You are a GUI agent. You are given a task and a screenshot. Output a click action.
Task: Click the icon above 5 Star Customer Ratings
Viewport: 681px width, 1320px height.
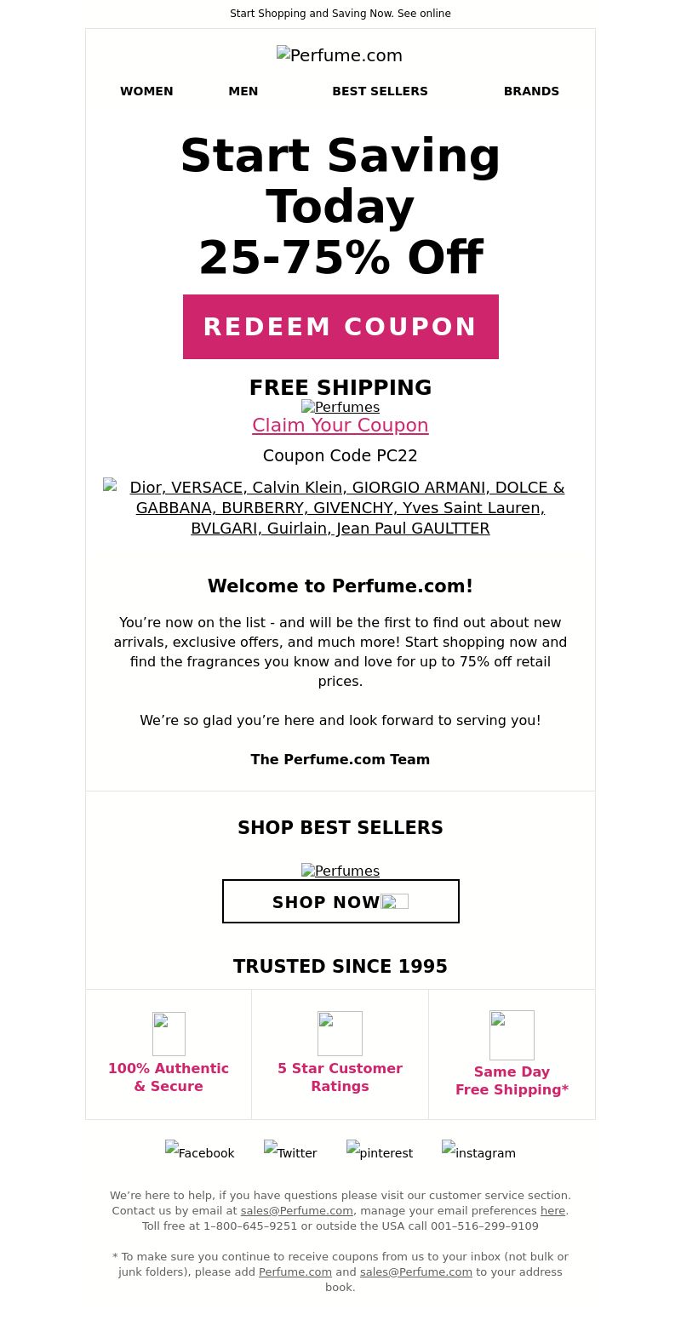(x=340, y=1033)
